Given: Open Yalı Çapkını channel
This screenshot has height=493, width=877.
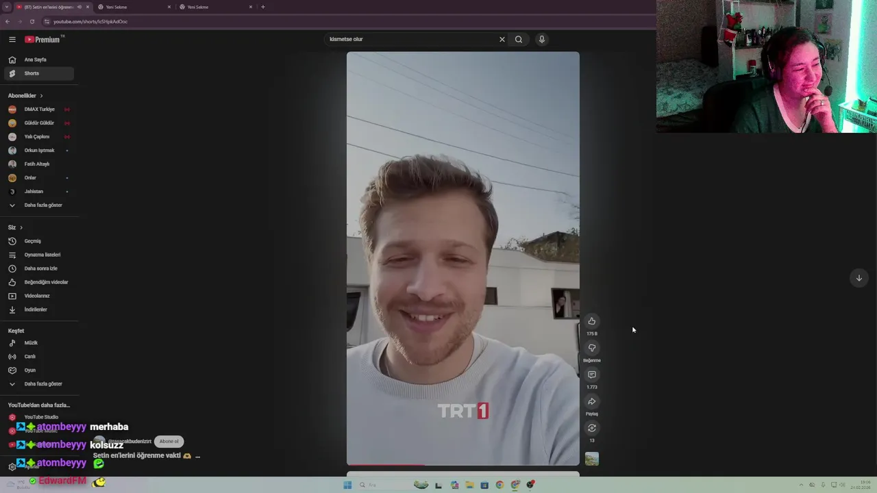Looking at the screenshot, I should (x=38, y=137).
